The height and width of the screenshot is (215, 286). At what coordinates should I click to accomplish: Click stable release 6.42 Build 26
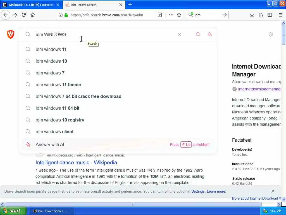(242, 184)
